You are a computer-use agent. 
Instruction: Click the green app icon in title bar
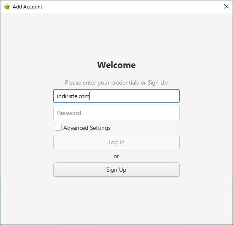pos(7,6)
